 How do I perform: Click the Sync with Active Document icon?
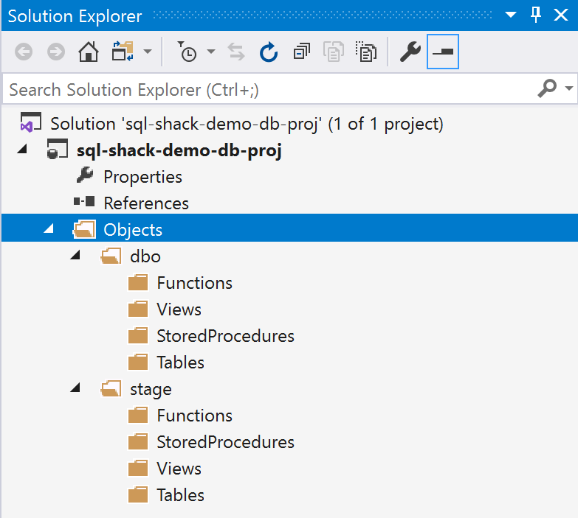tap(236, 52)
